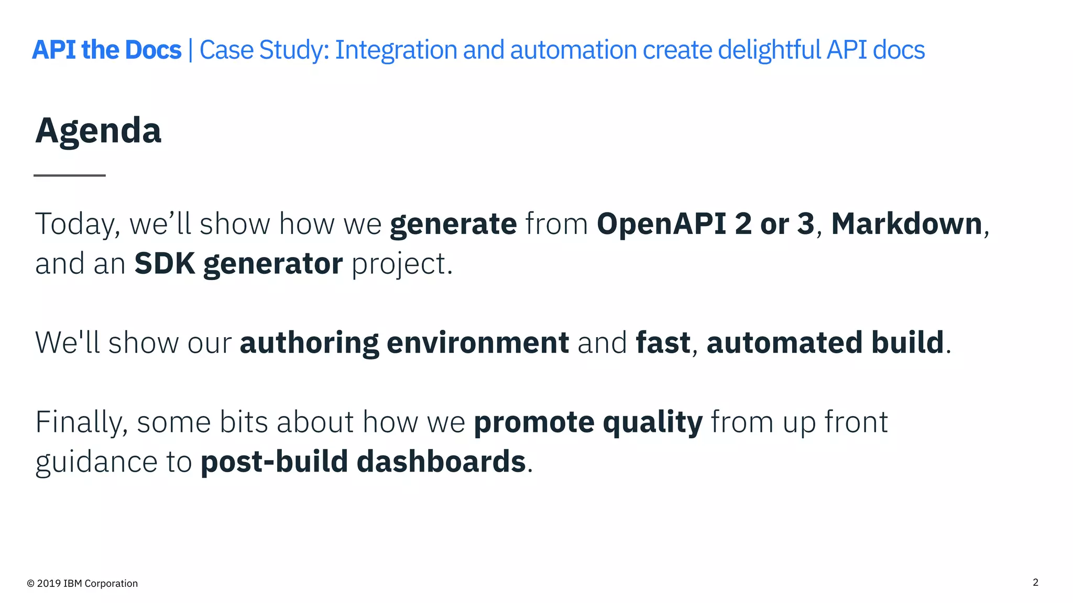Click the bold "promote quality" phrase
Image resolution: width=1073 pixels, height=603 pixels.
point(588,422)
